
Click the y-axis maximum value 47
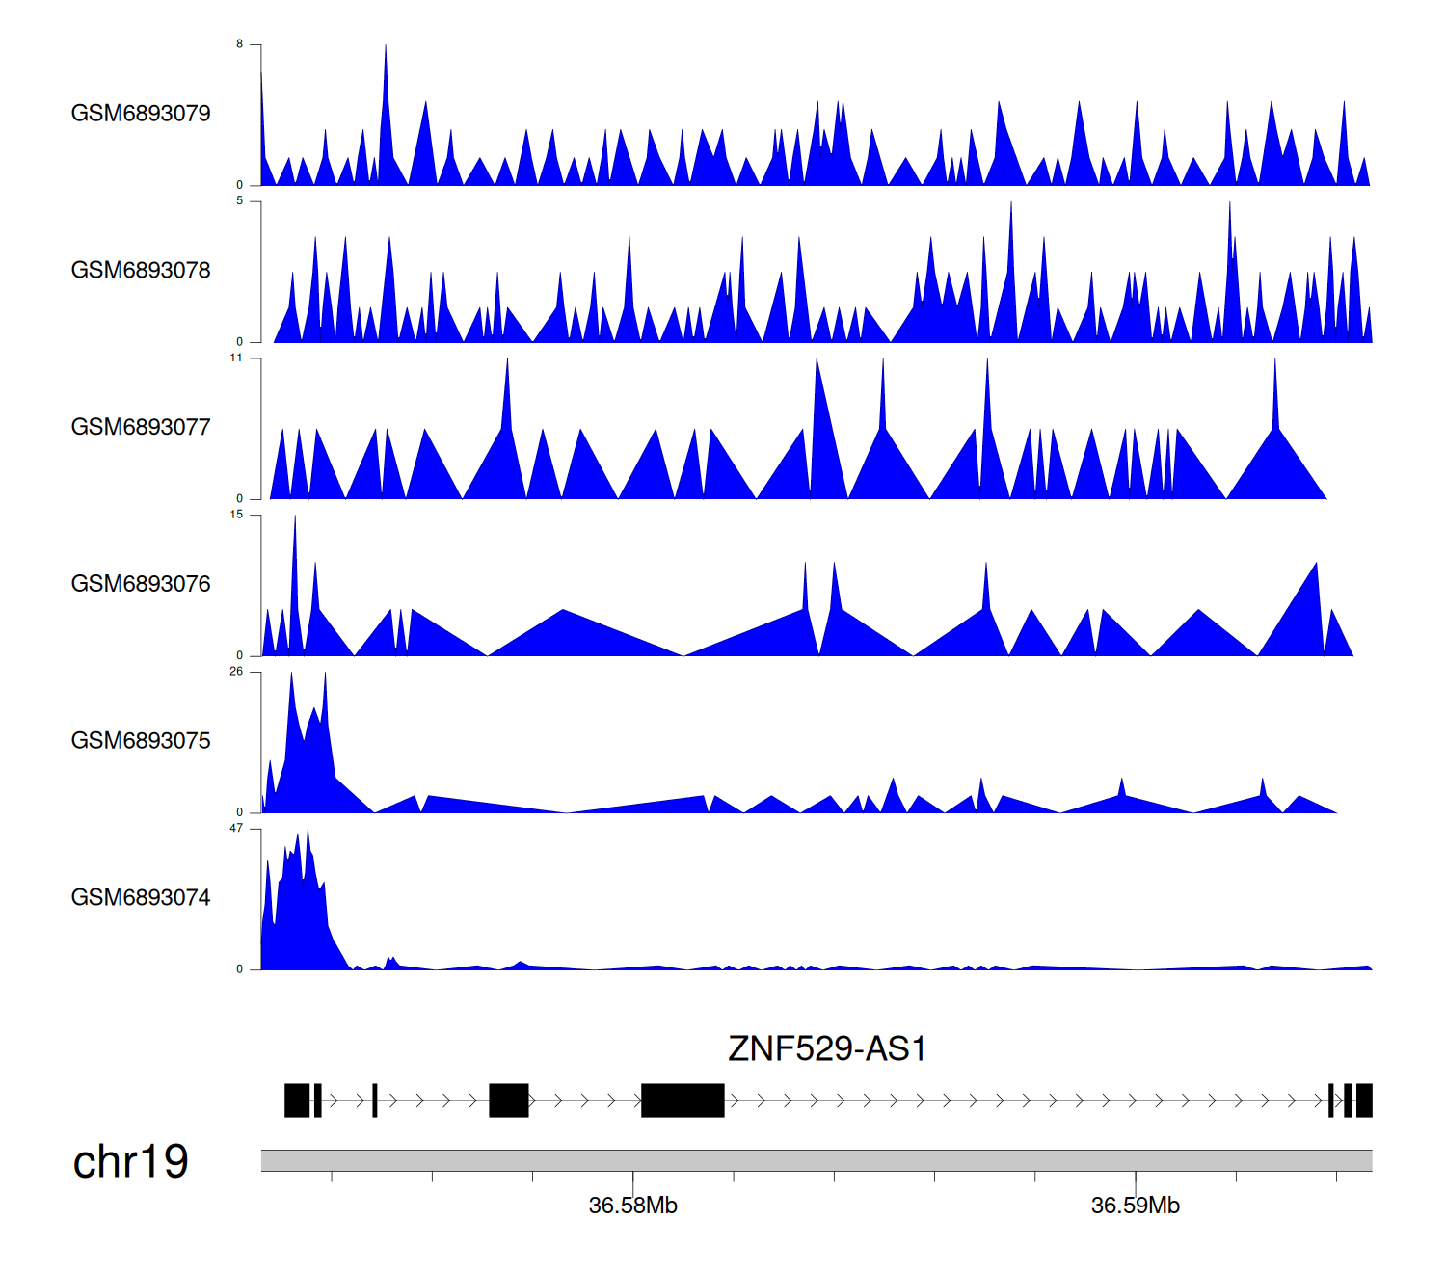(x=236, y=829)
